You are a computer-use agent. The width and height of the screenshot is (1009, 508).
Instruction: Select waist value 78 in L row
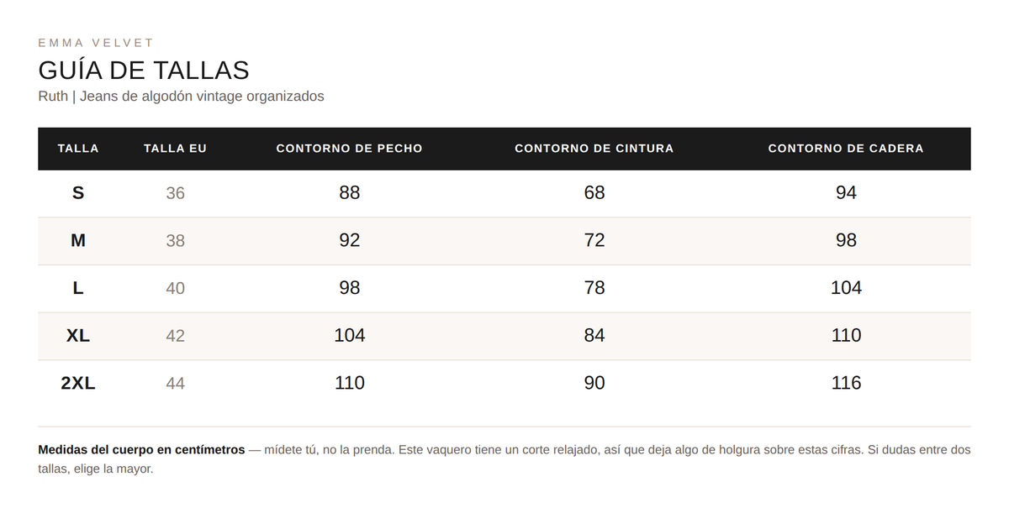pyautogui.click(x=594, y=288)
